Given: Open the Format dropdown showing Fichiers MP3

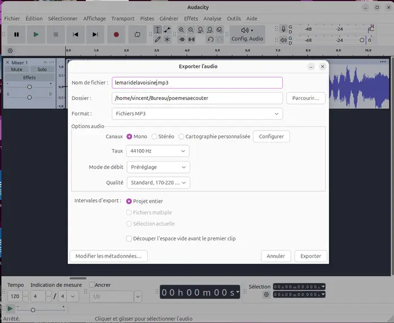Looking at the screenshot, I should click(x=197, y=114).
